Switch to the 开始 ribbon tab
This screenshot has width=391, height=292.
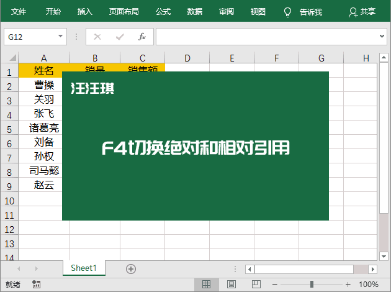(53, 11)
